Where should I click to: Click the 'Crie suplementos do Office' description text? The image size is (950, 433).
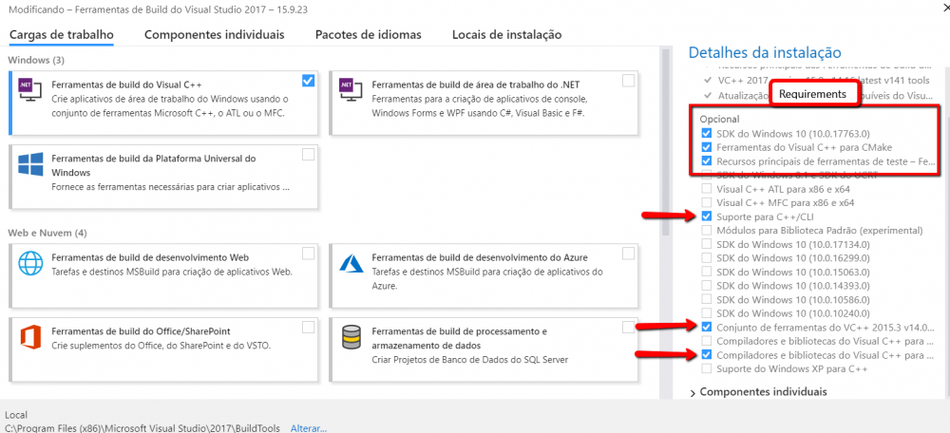tap(161, 347)
